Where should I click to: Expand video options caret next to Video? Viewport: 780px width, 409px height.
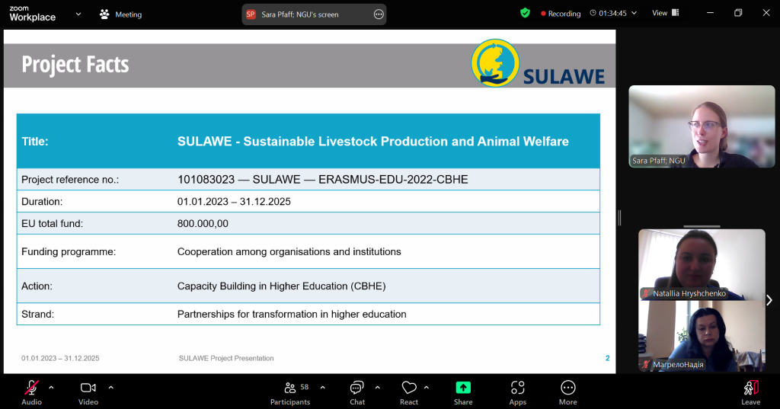[111, 388]
